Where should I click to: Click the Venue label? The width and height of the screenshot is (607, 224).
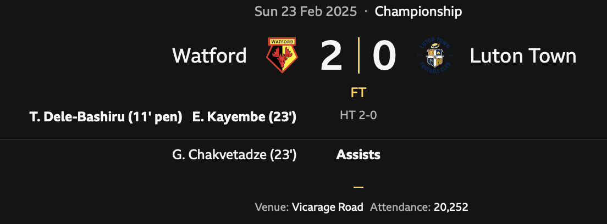[272, 207]
